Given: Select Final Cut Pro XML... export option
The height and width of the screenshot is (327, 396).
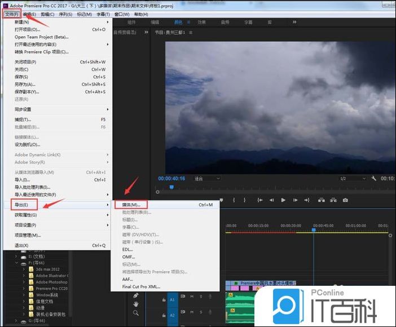Looking at the screenshot, I should [x=143, y=286].
